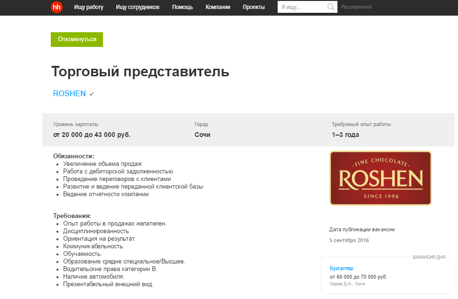Open the Бухгалтер vacancy of the day
This screenshot has width=458, height=299.
point(341,268)
